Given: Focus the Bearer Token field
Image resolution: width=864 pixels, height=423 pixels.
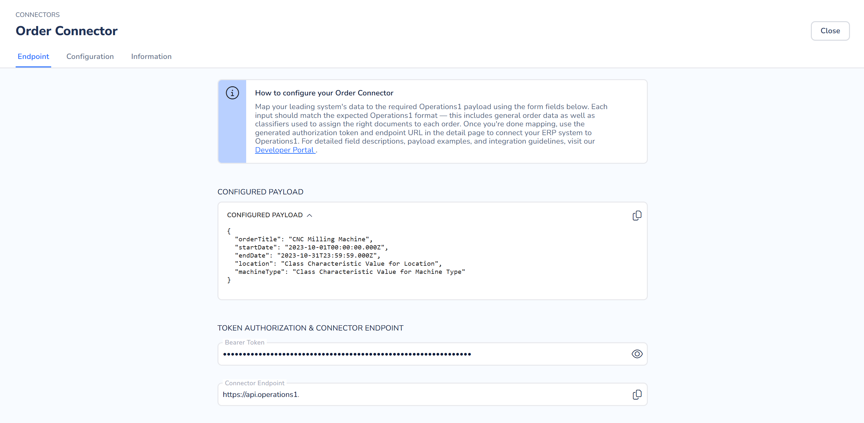Looking at the screenshot, I should click(432, 354).
